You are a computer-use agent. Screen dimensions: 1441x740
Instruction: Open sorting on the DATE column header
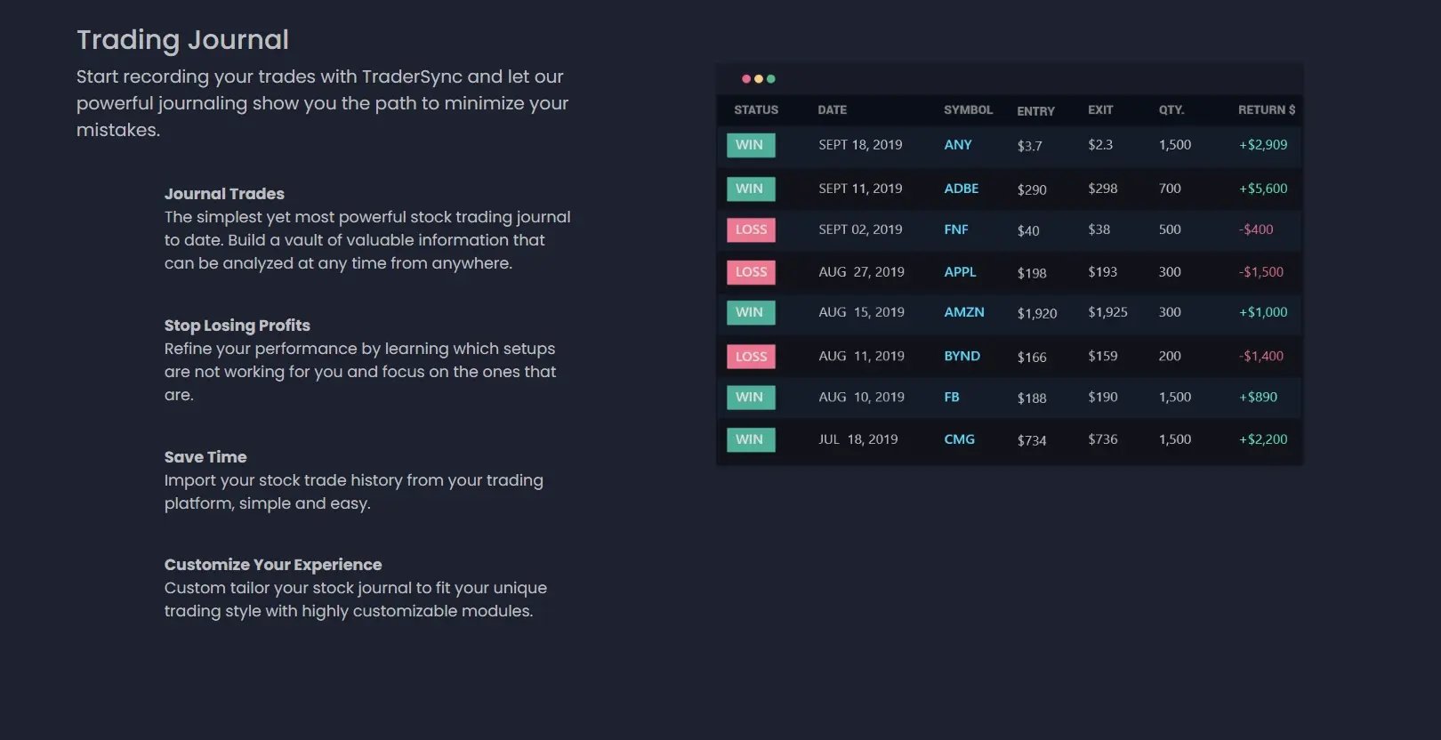832,109
